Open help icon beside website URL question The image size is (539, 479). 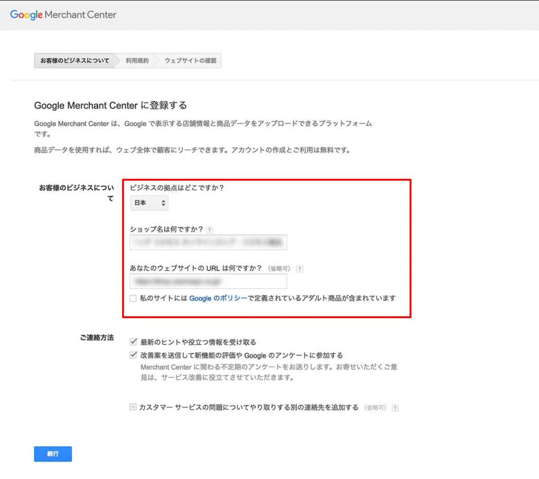tap(300, 269)
